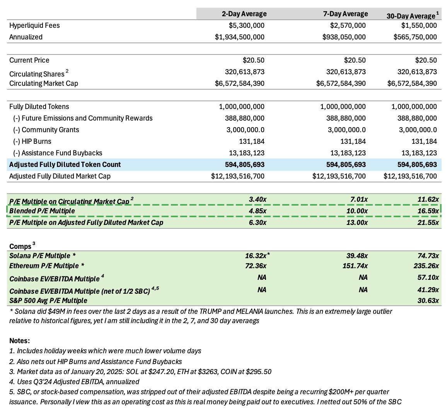447x412 pixels.
Task: Click the "Blended P/E Multiple" label
Action: pyautogui.click(x=42, y=211)
